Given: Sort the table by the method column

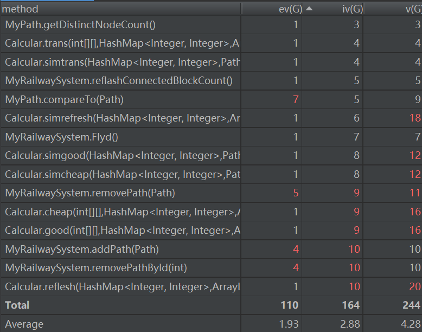Looking at the screenshot, I should click(x=21, y=9).
